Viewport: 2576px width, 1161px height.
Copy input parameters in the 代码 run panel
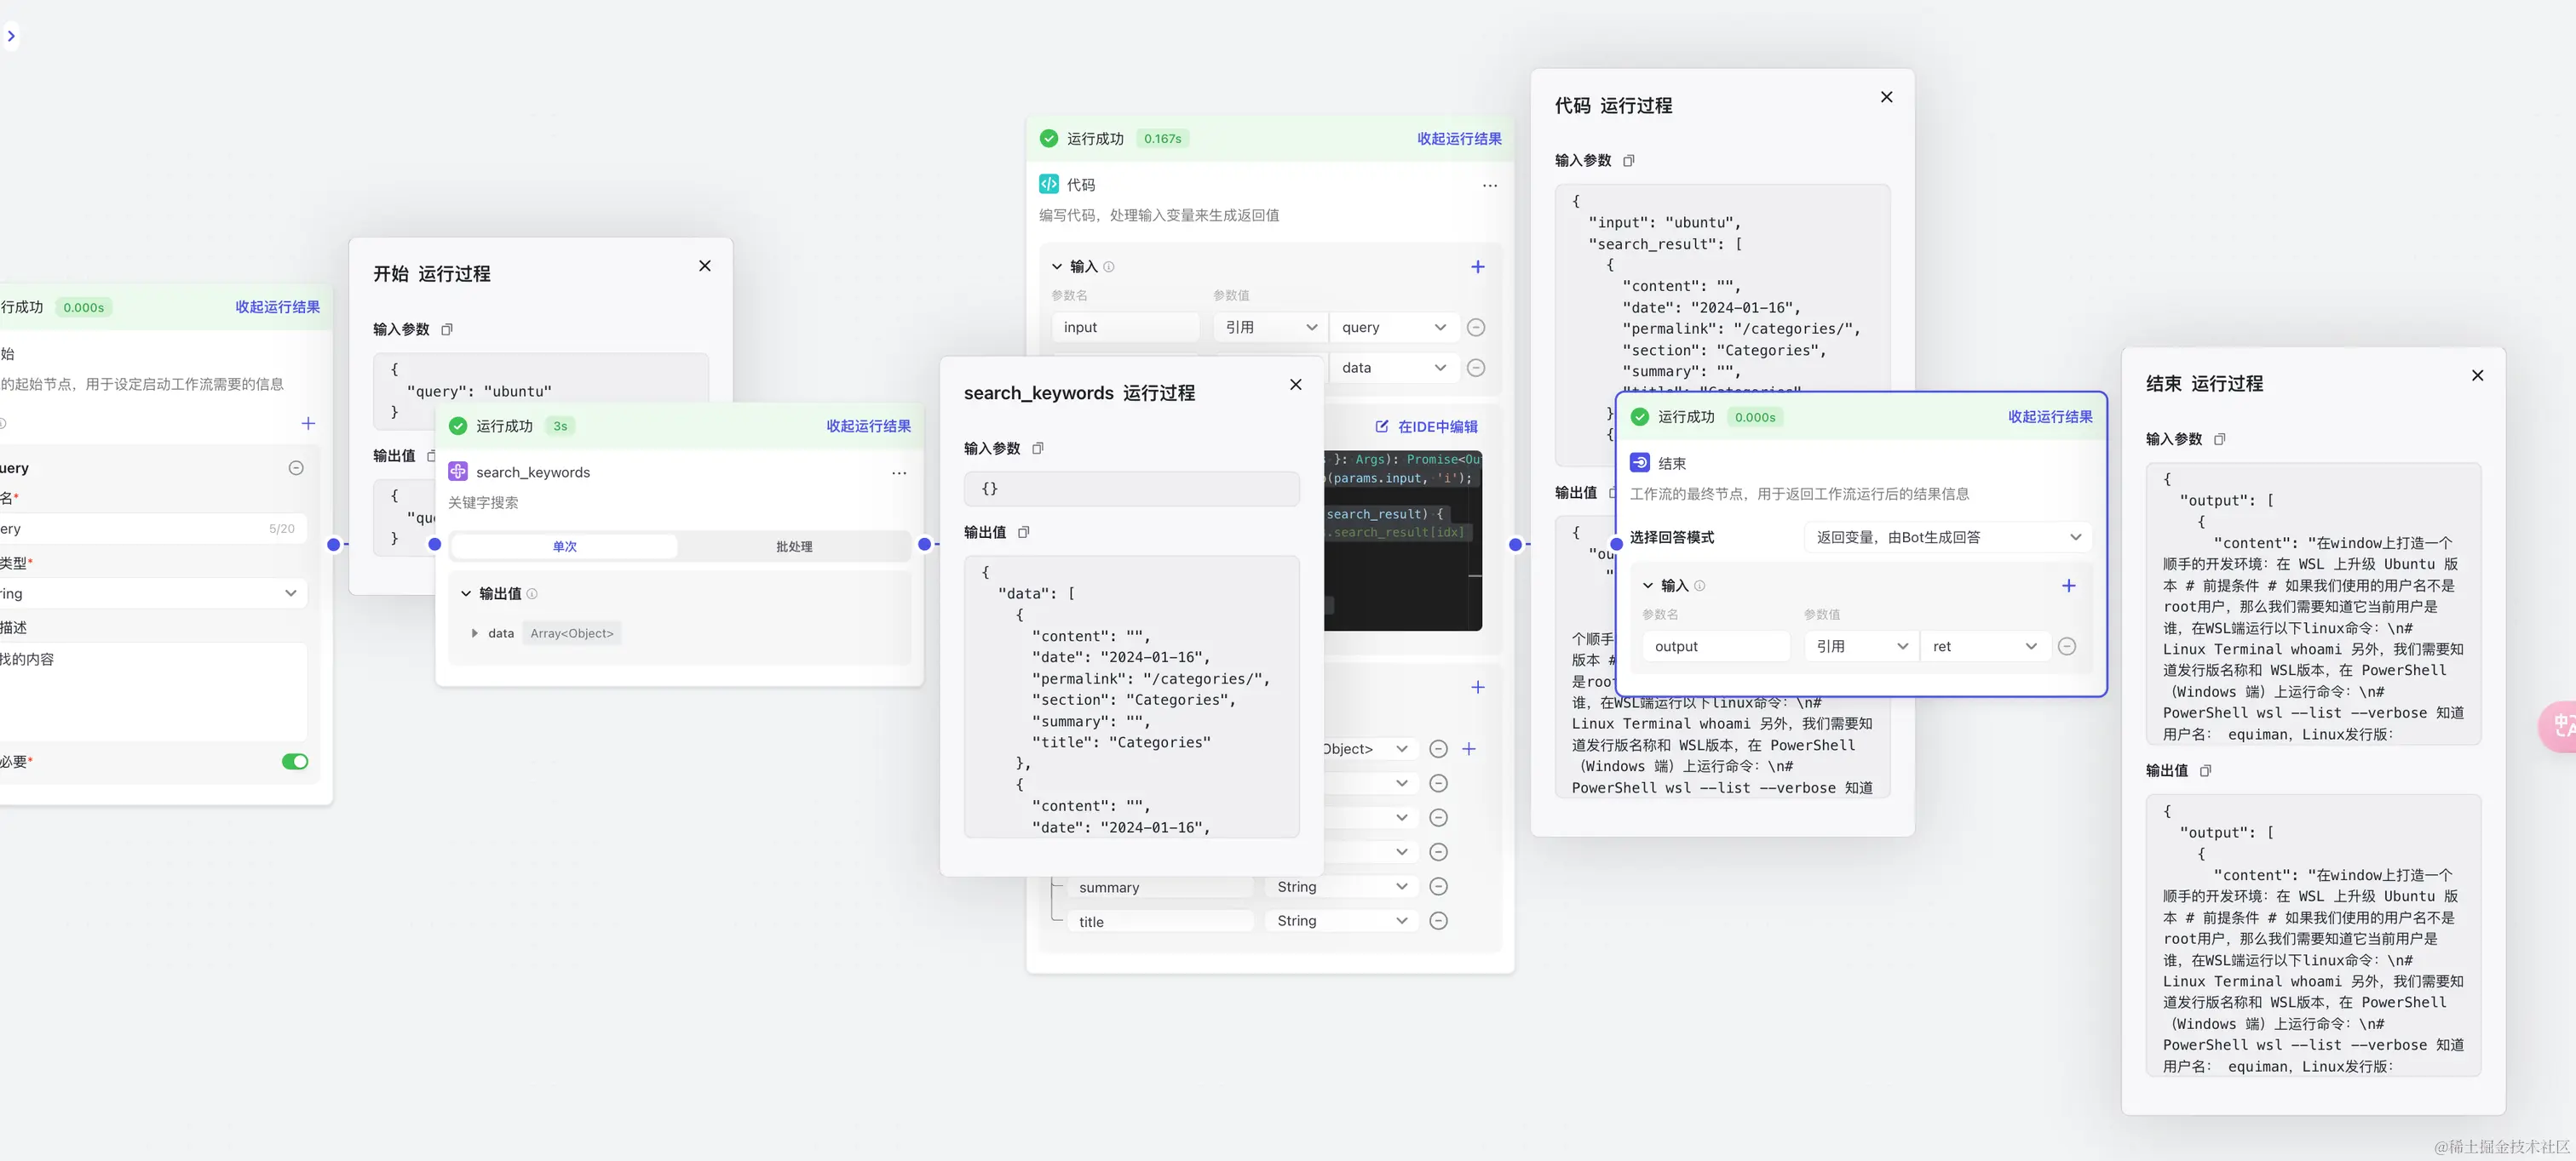coord(1628,161)
